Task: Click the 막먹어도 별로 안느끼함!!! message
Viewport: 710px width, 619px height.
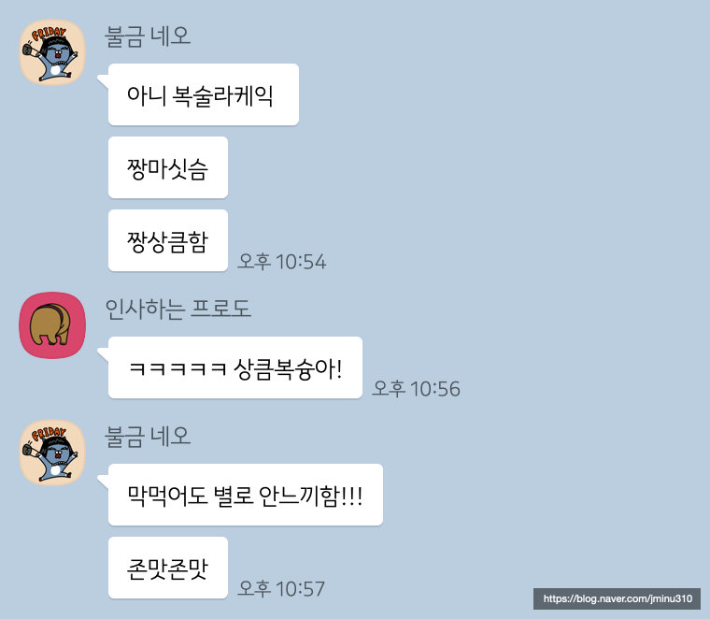Action: (246, 495)
